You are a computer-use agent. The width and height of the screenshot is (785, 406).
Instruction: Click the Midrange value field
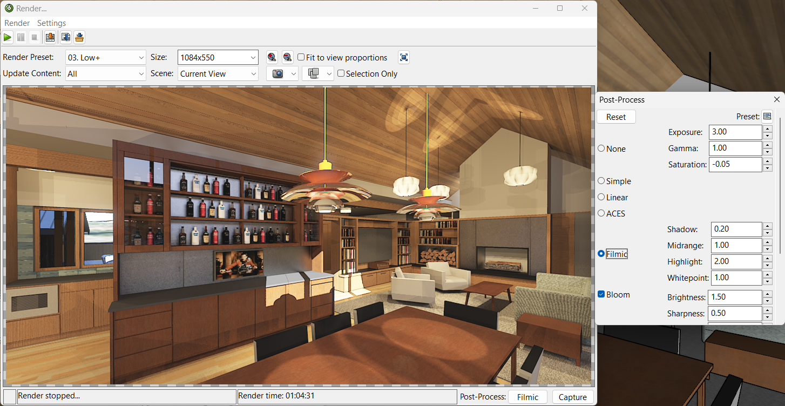pos(736,245)
